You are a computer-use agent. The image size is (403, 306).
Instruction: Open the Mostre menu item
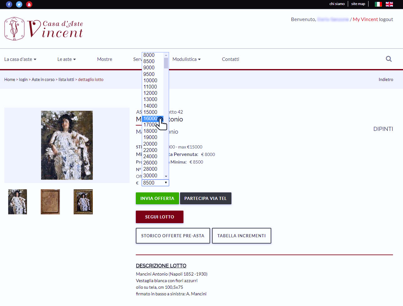[x=104, y=59]
